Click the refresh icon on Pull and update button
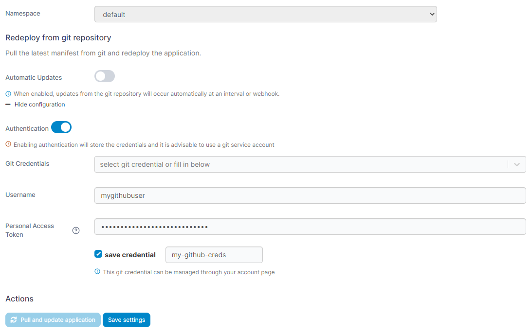Viewport: 532px width, 335px height. (14, 320)
